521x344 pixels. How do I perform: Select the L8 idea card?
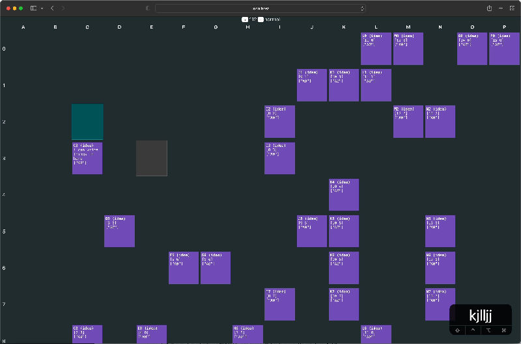coord(376,334)
